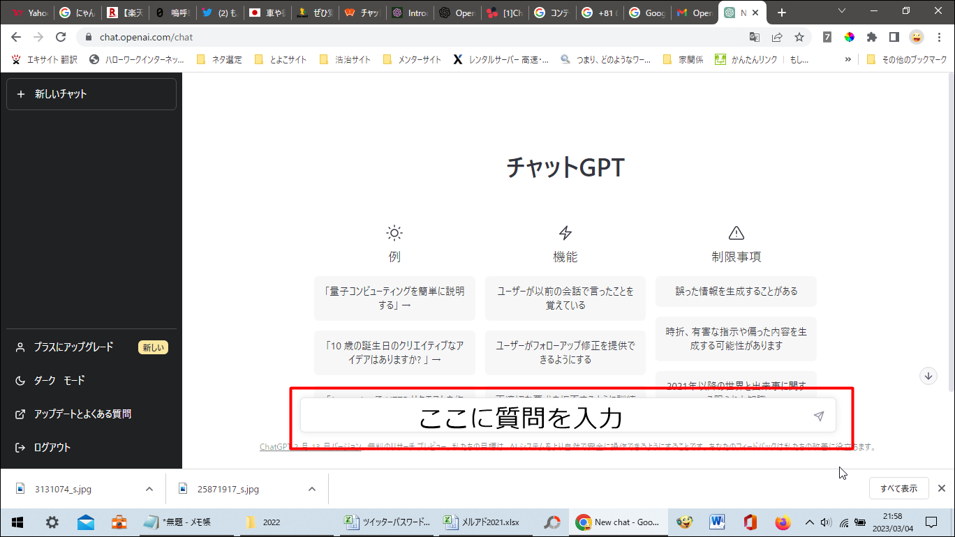The height and width of the screenshot is (537, 955).
Task: Open the その他のブックマーク folder
Action: coord(906,59)
